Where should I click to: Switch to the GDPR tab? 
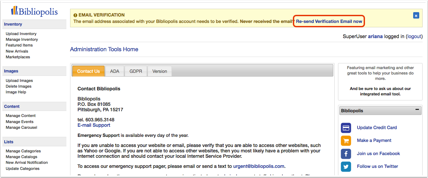click(x=136, y=71)
